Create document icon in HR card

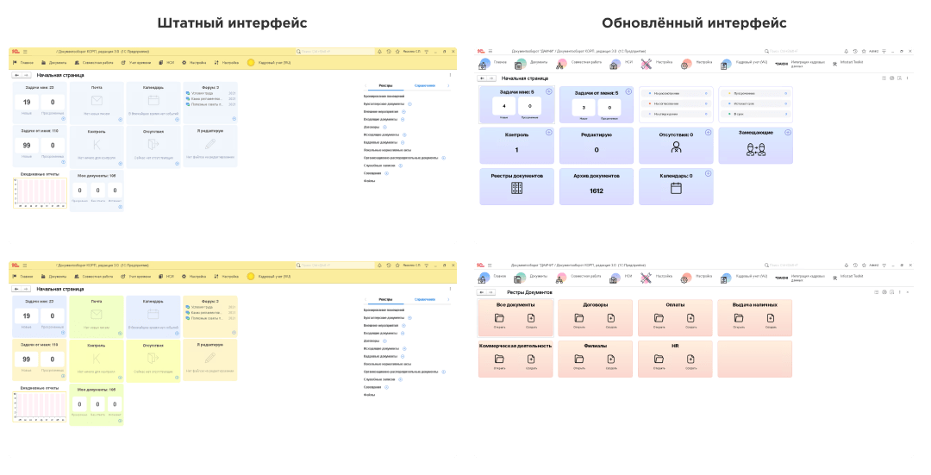(x=690, y=359)
